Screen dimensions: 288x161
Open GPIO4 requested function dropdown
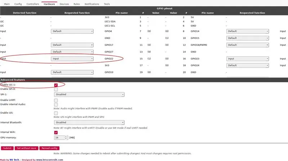(72, 31)
